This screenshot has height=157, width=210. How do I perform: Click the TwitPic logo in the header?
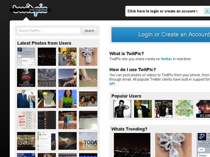coord(30,10)
